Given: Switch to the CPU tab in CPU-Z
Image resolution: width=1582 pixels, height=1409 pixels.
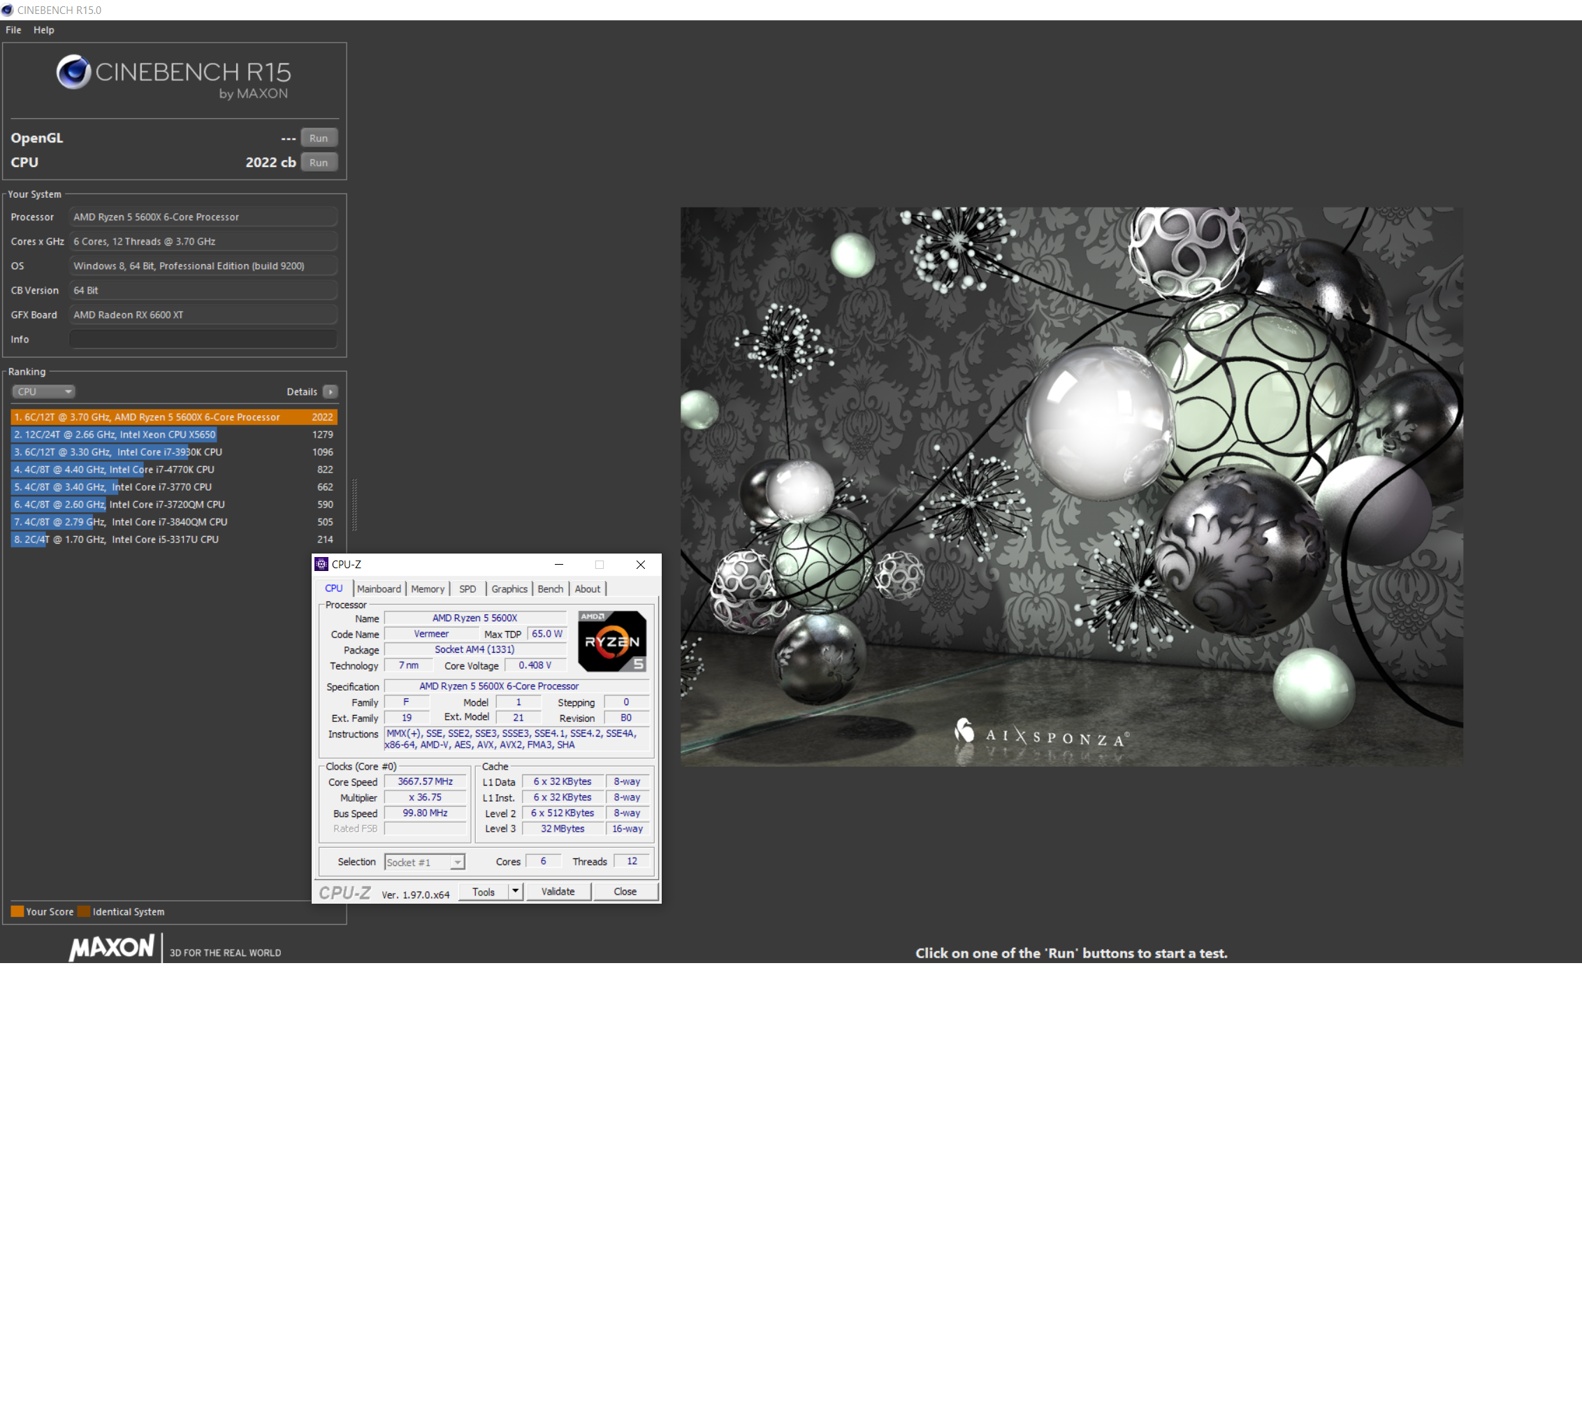Looking at the screenshot, I should click(x=333, y=588).
